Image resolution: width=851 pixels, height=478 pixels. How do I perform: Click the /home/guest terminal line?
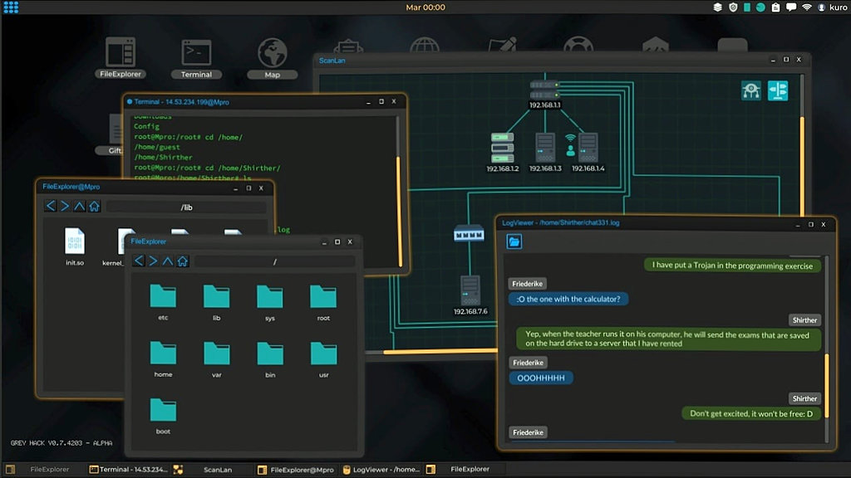(157, 147)
